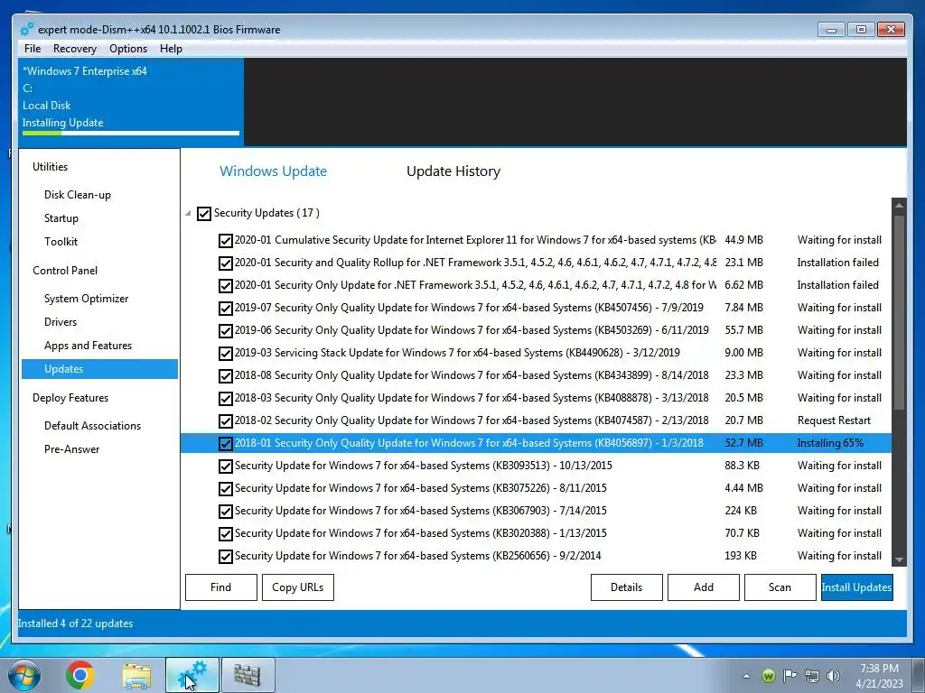Collapse the Security Updates group
This screenshot has height=693, width=925.
188,213
